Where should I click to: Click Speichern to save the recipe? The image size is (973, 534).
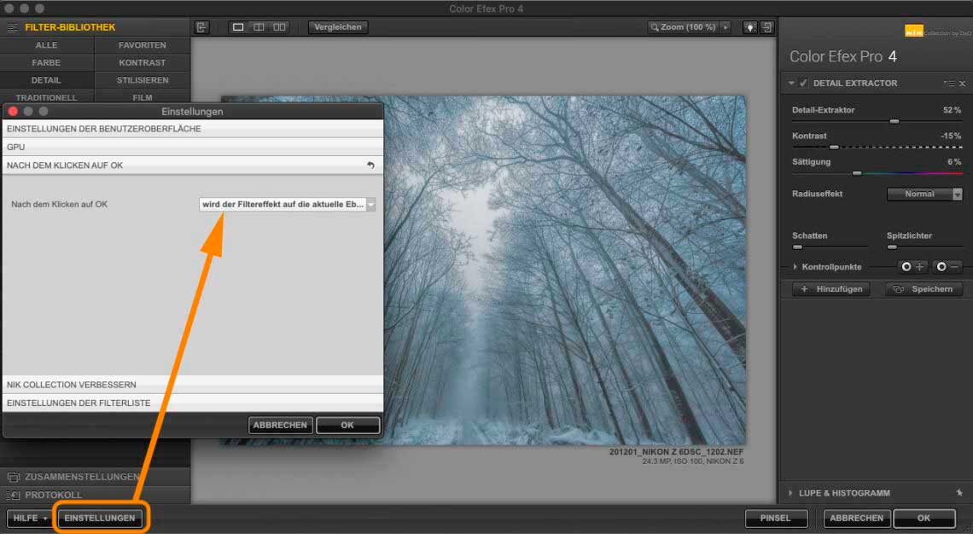pos(923,289)
